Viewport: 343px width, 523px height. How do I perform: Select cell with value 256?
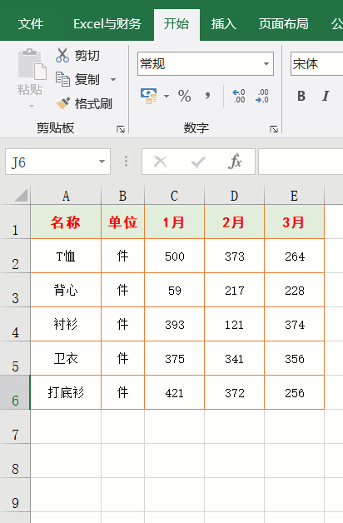[x=294, y=392]
